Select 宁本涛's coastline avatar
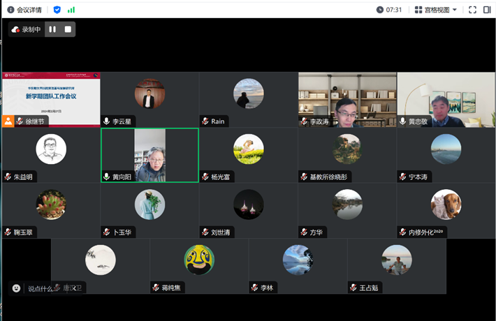Screen dimensions: 496x321 [x=446, y=149]
